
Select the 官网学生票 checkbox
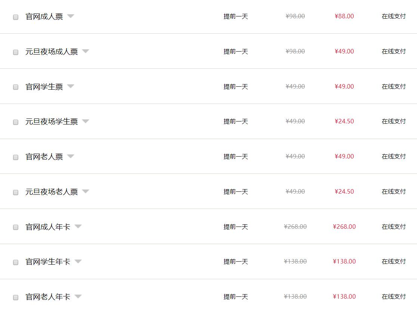pos(16,87)
